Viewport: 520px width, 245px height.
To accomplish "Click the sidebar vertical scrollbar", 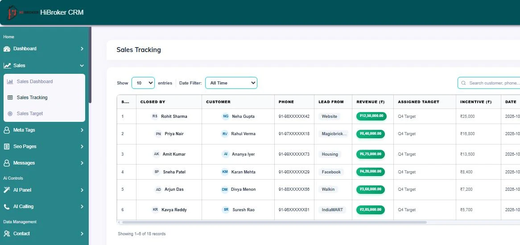I will 90,65.
